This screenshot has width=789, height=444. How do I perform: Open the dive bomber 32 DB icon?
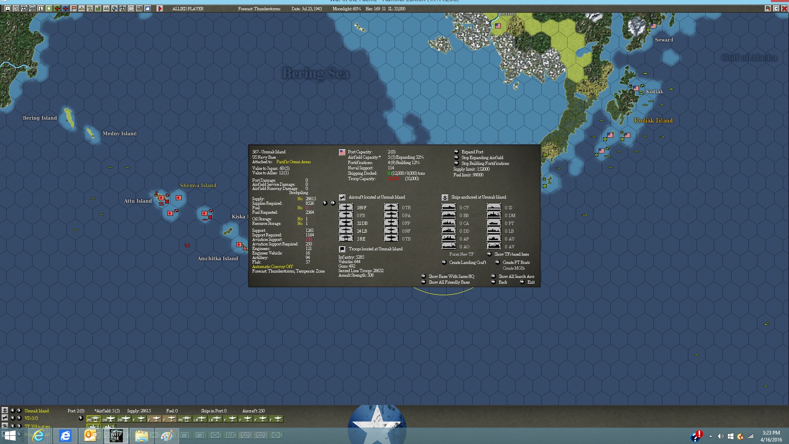click(x=346, y=223)
